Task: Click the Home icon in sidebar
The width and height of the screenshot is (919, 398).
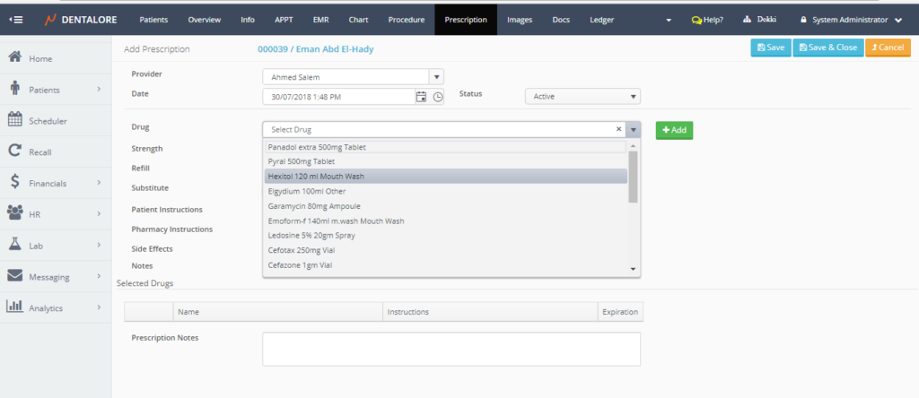Action: pos(14,58)
